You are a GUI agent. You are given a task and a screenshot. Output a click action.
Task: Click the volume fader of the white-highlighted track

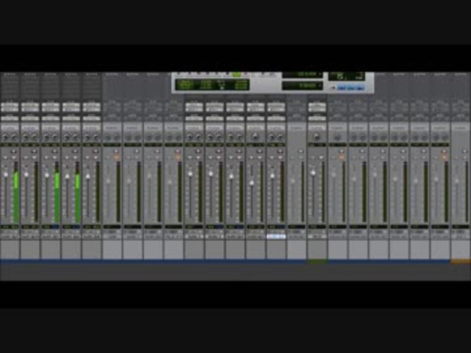[272, 176]
